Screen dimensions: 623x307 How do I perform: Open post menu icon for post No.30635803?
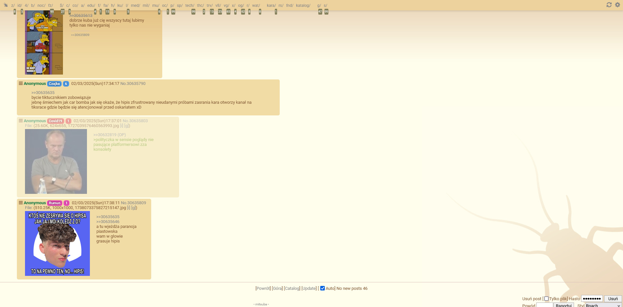21,121
